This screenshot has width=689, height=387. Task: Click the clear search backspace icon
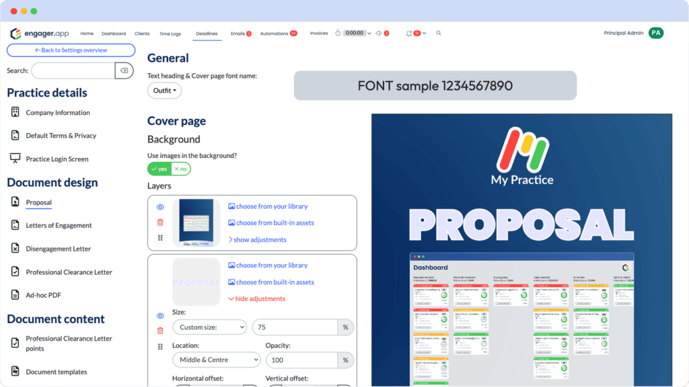124,71
